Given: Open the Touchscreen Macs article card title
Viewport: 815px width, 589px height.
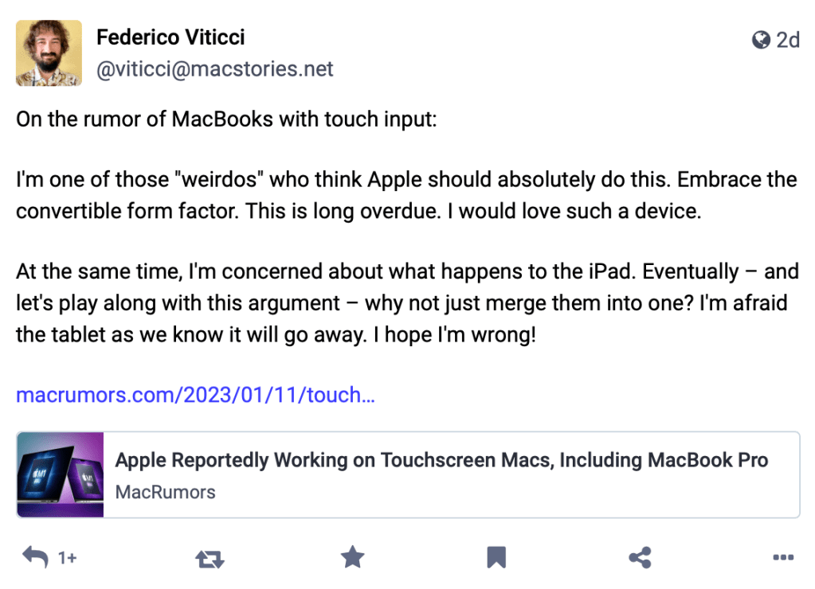Looking at the screenshot, I should pyautogui.click(x=441, y=460).
